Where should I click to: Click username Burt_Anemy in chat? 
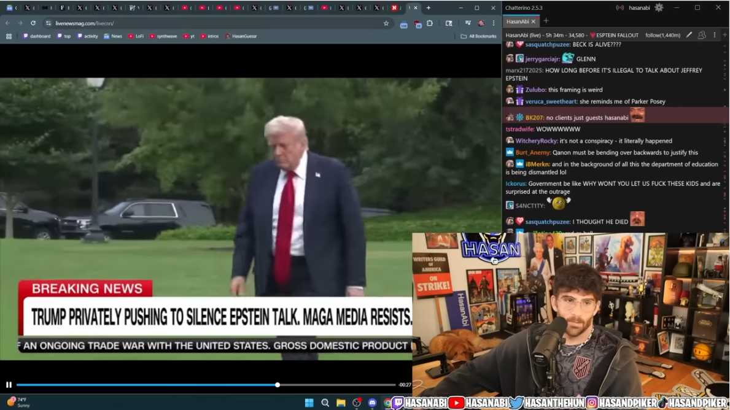pos(533,152)
